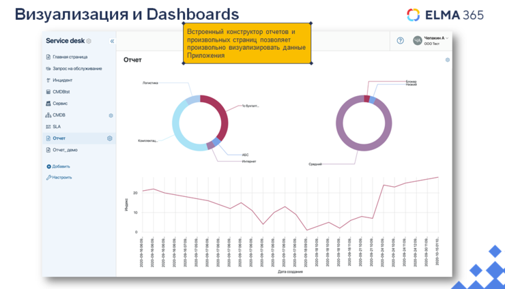Open the page settings gear at right
Viewport: 505px width, 289px height.
point(448,60)
